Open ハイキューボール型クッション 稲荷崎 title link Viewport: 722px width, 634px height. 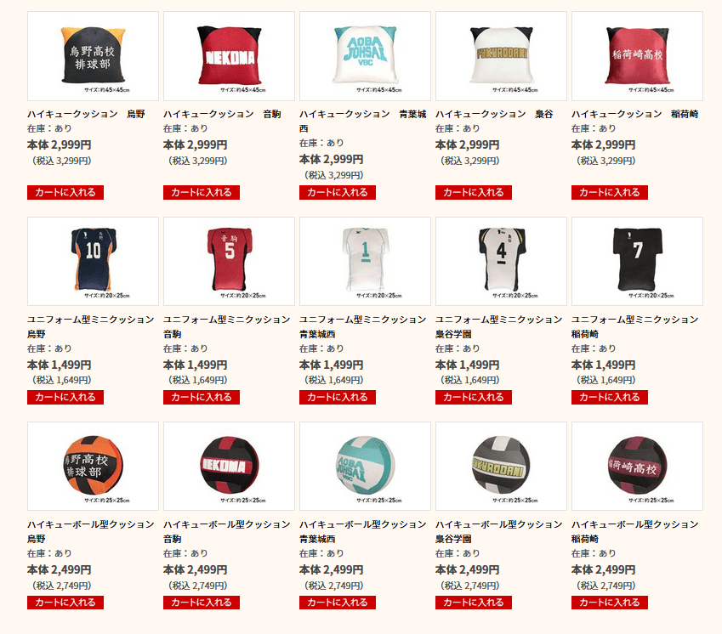(x=635, y=531)
